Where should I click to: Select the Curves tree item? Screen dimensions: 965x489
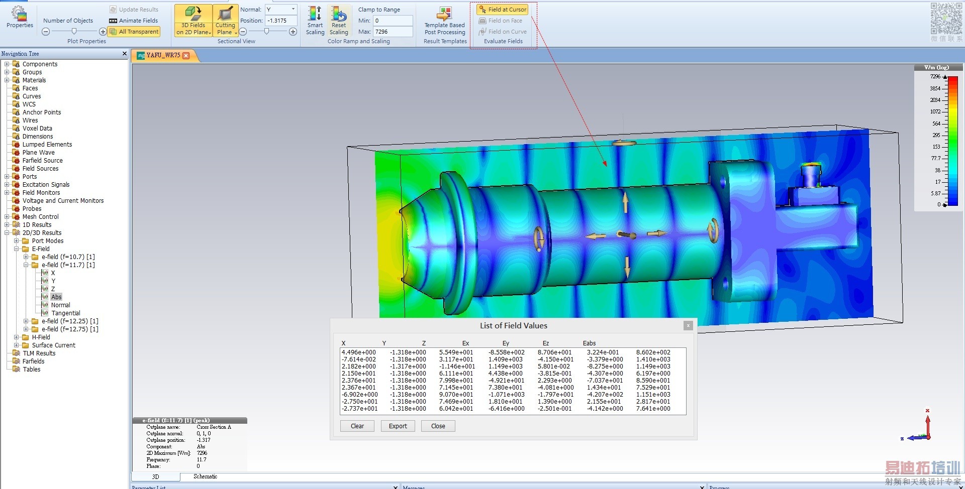(32, 96)
